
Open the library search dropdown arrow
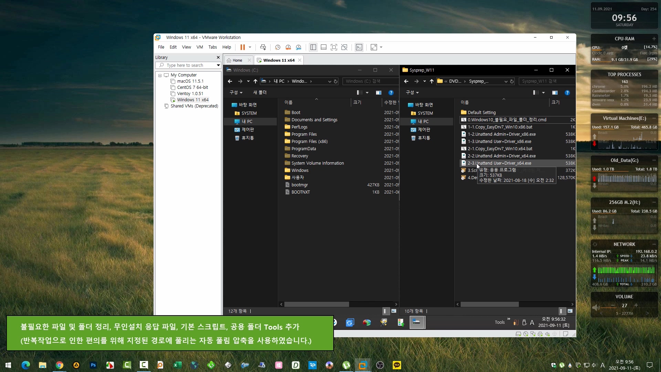(x=218, y=65)
